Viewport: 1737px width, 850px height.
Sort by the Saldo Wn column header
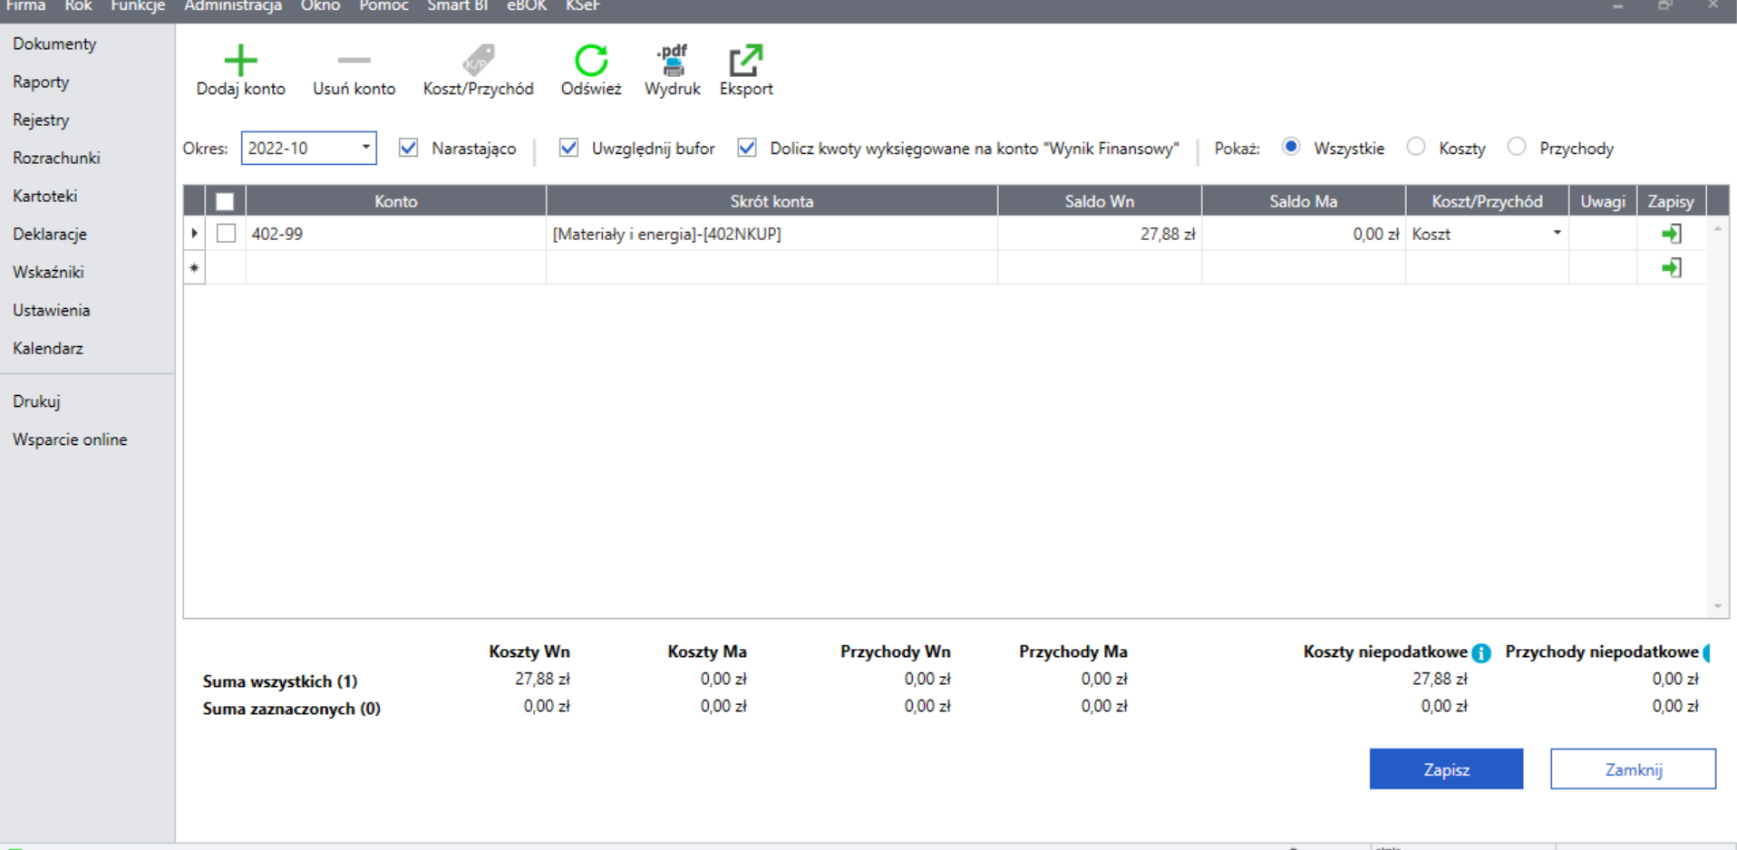coord(1100,201)
